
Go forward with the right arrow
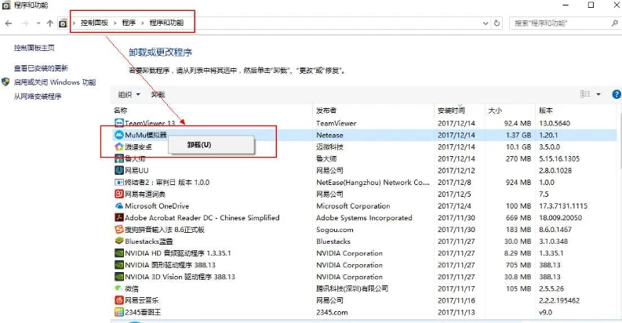pos(25,24)
